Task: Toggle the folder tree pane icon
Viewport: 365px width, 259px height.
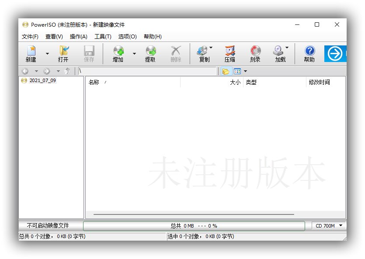Action: tap(226, 71)
